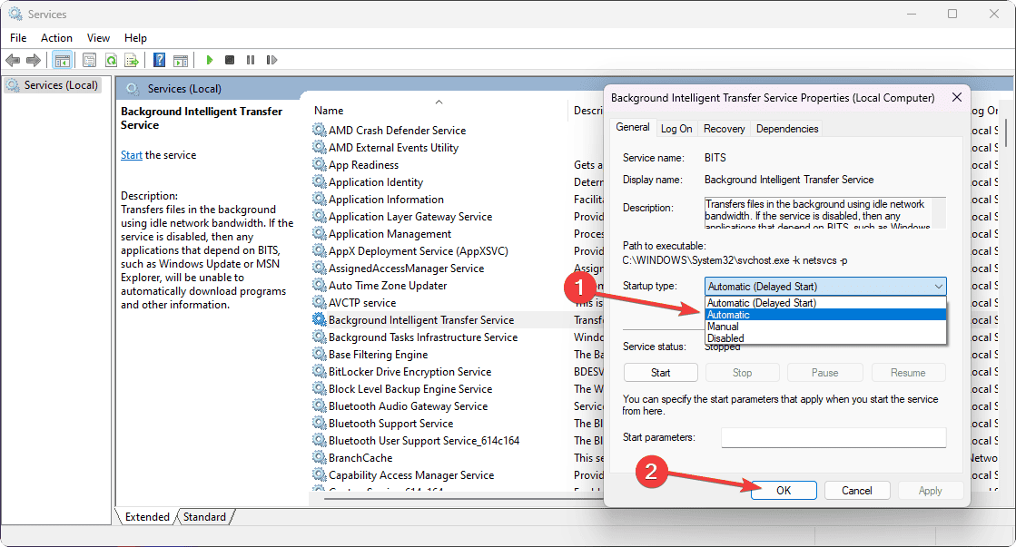Screen dimensions: 1016x547
Task: Click the Pause Service toolbar icon
Action: pos(250,60)
